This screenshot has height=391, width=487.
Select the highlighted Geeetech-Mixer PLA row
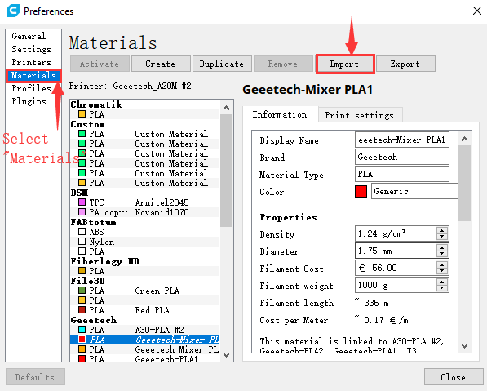click(144, 340)
